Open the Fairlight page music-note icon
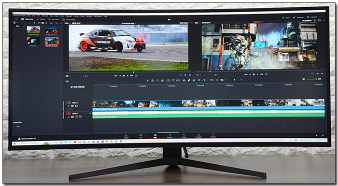Image resolution: width=338 pixels, height=186 pixels. tap(198, 135)
